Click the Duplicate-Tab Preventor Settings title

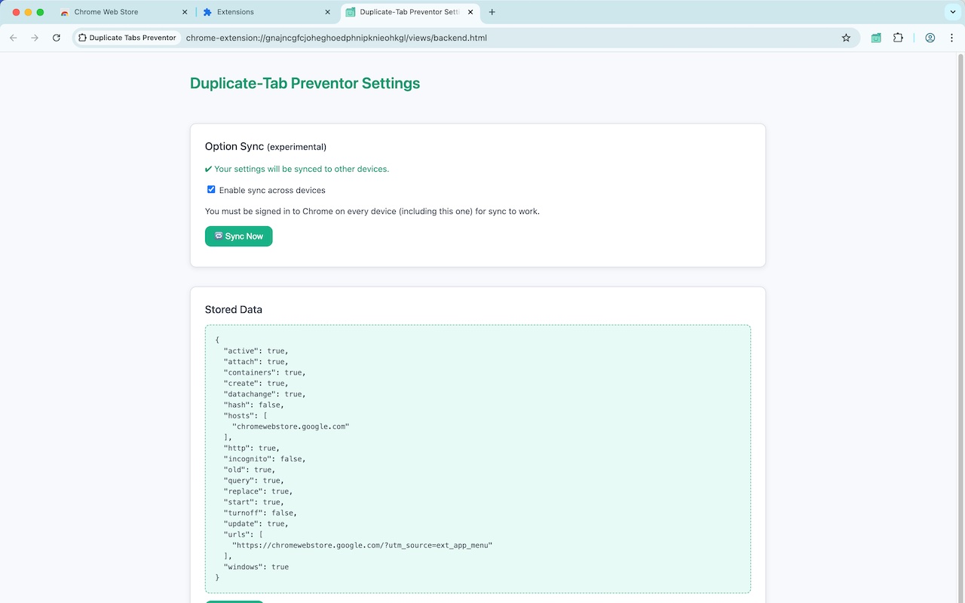[x=305, y=83]
